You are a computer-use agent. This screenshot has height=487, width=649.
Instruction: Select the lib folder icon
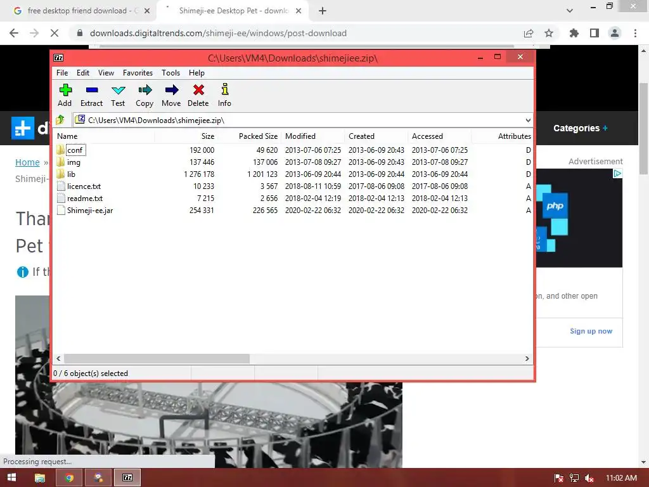pyautogui.click(x=61, y=174)
